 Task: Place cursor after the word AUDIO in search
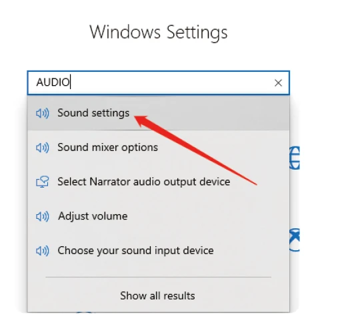[70, 82]
